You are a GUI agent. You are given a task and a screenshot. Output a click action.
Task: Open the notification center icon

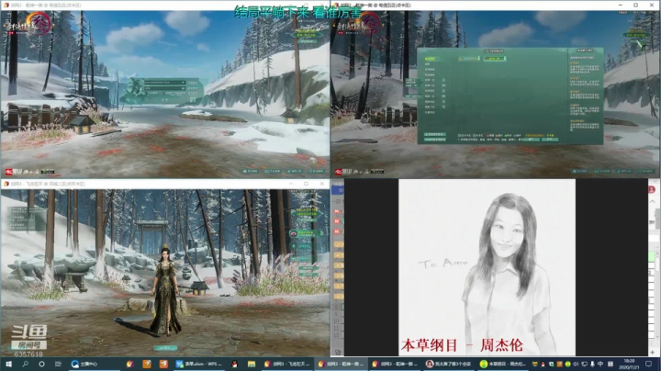pyautogui.click(x=649, y=364)
